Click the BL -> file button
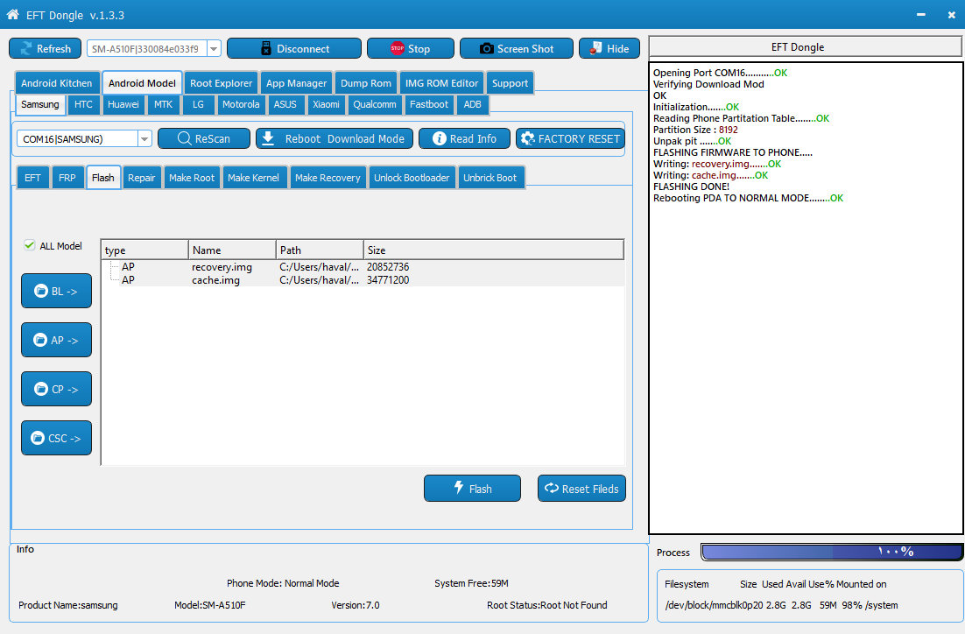965x634 pixels. point(57,291)
